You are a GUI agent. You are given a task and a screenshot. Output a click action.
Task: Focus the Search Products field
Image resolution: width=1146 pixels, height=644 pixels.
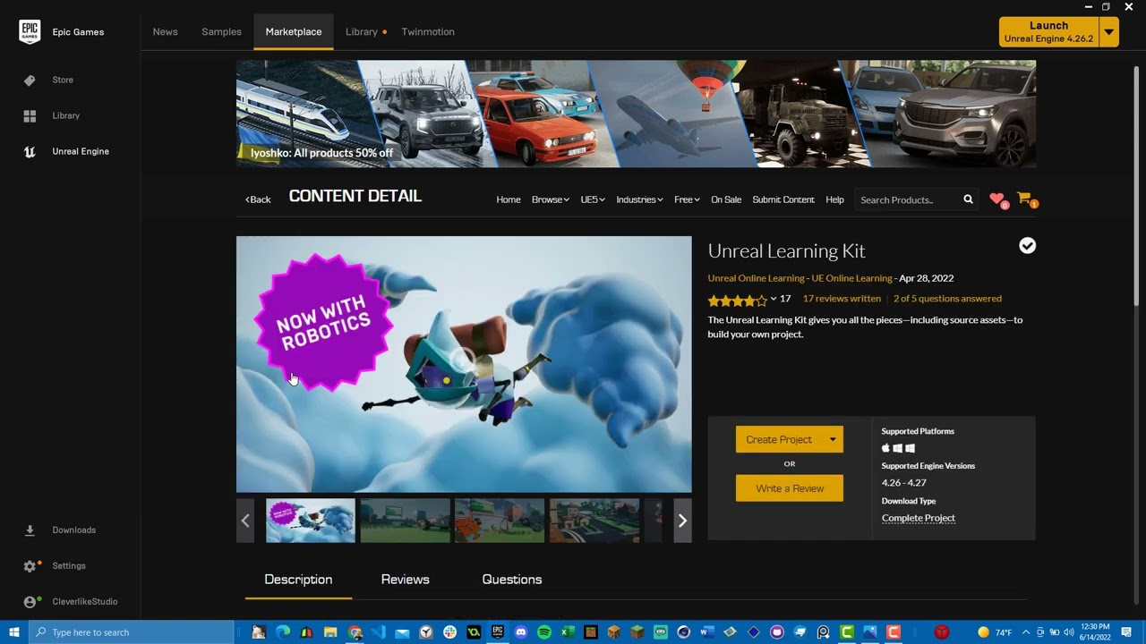tap(908, 199)
